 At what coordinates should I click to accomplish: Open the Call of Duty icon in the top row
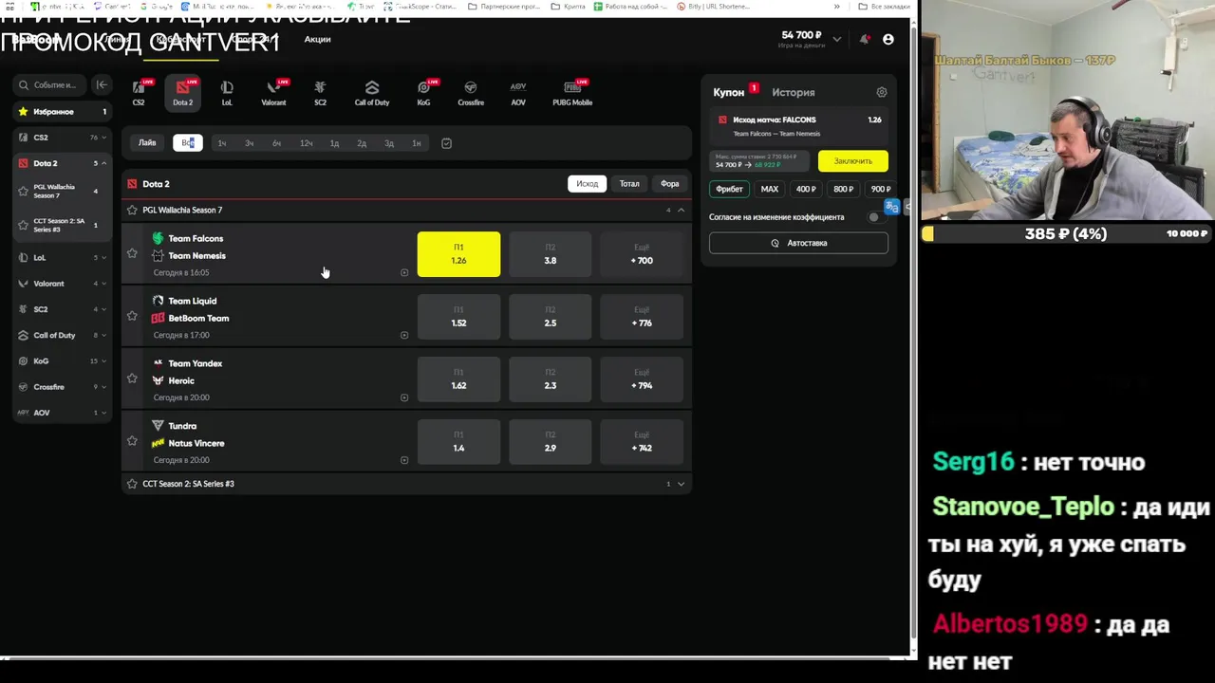click(x=372, y=93)
